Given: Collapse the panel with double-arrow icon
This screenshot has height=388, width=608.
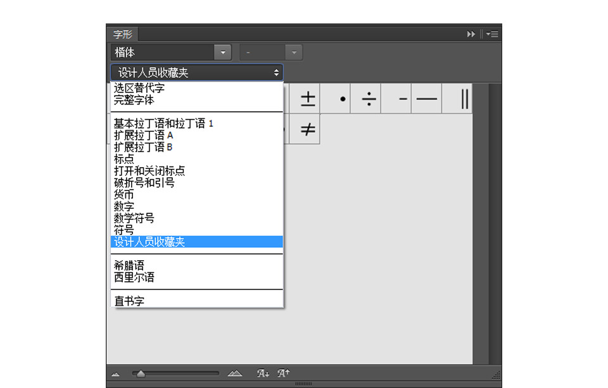Looking at the screenshot, I should [x=471, y=34].
